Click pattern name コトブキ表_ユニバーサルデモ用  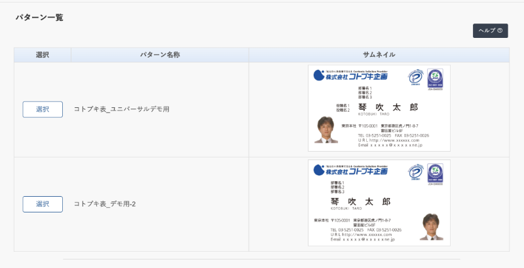coord(122,109)
